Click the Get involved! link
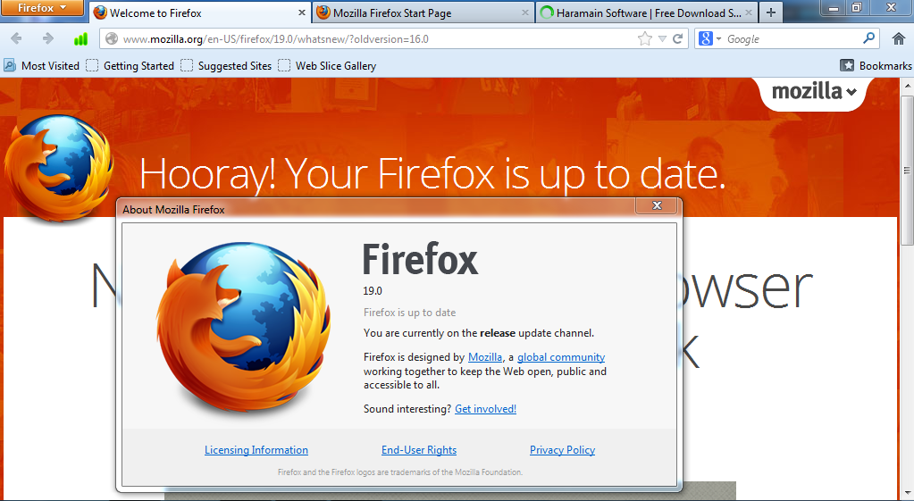 pos(485,409)
